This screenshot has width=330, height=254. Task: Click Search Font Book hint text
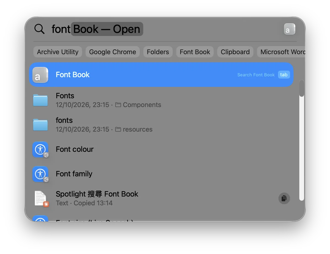256,75
